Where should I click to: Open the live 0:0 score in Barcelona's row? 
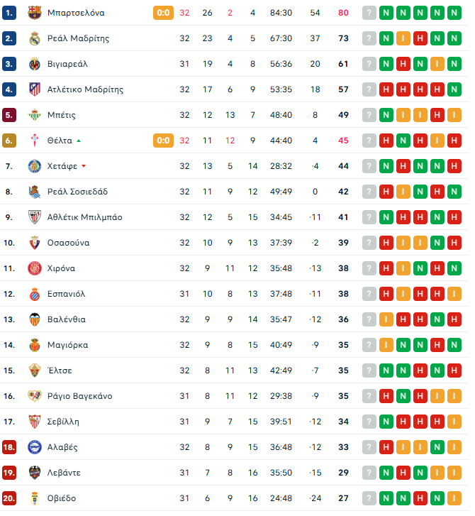[163, 13]
